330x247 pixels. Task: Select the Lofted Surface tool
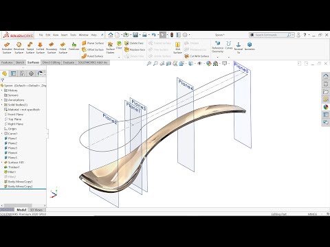point(40,48)
